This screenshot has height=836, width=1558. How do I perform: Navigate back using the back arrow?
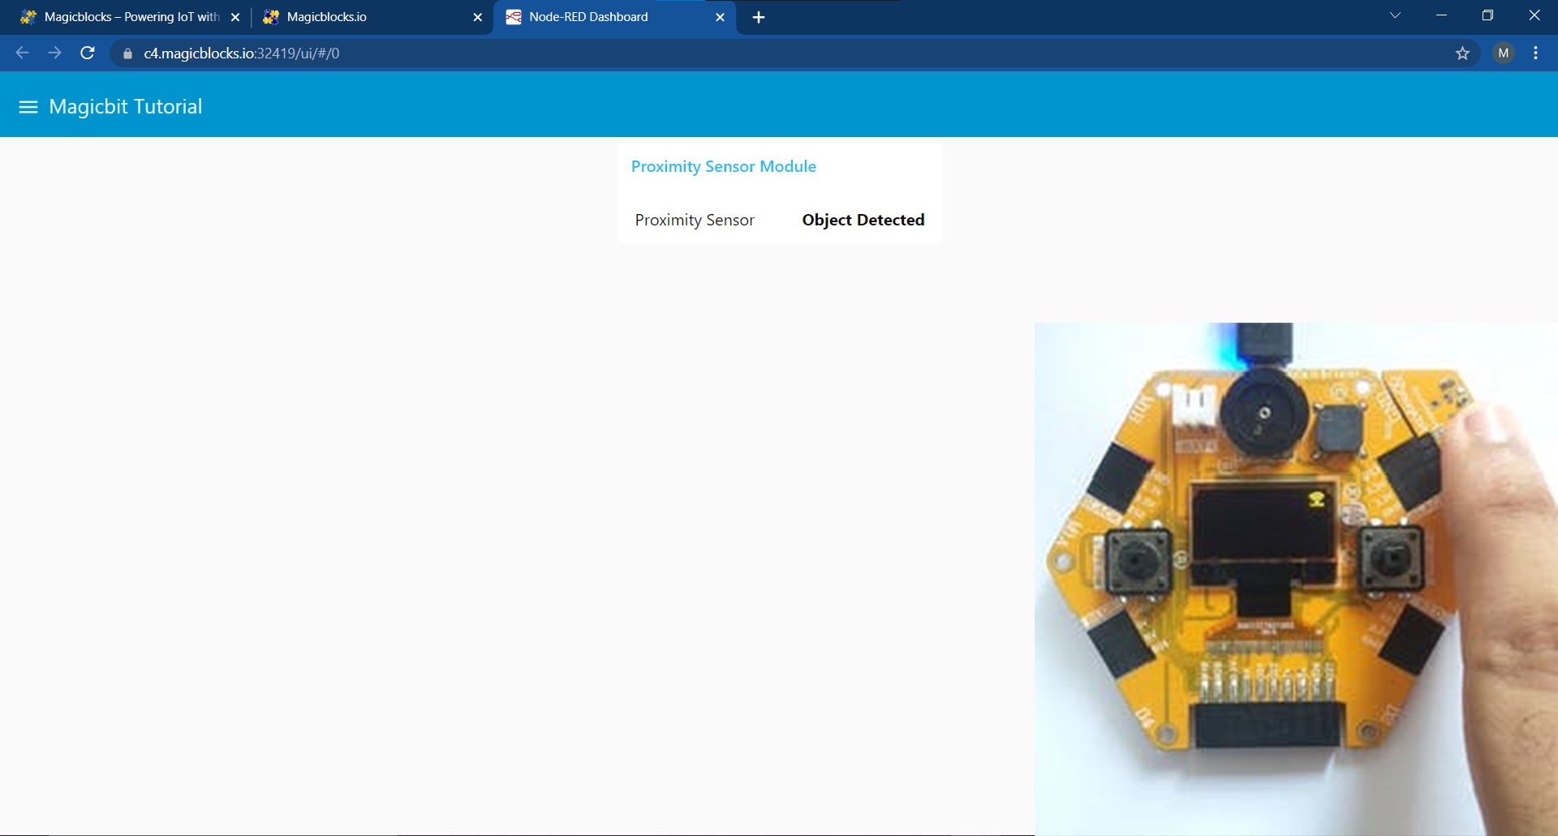tap(21, 53)
